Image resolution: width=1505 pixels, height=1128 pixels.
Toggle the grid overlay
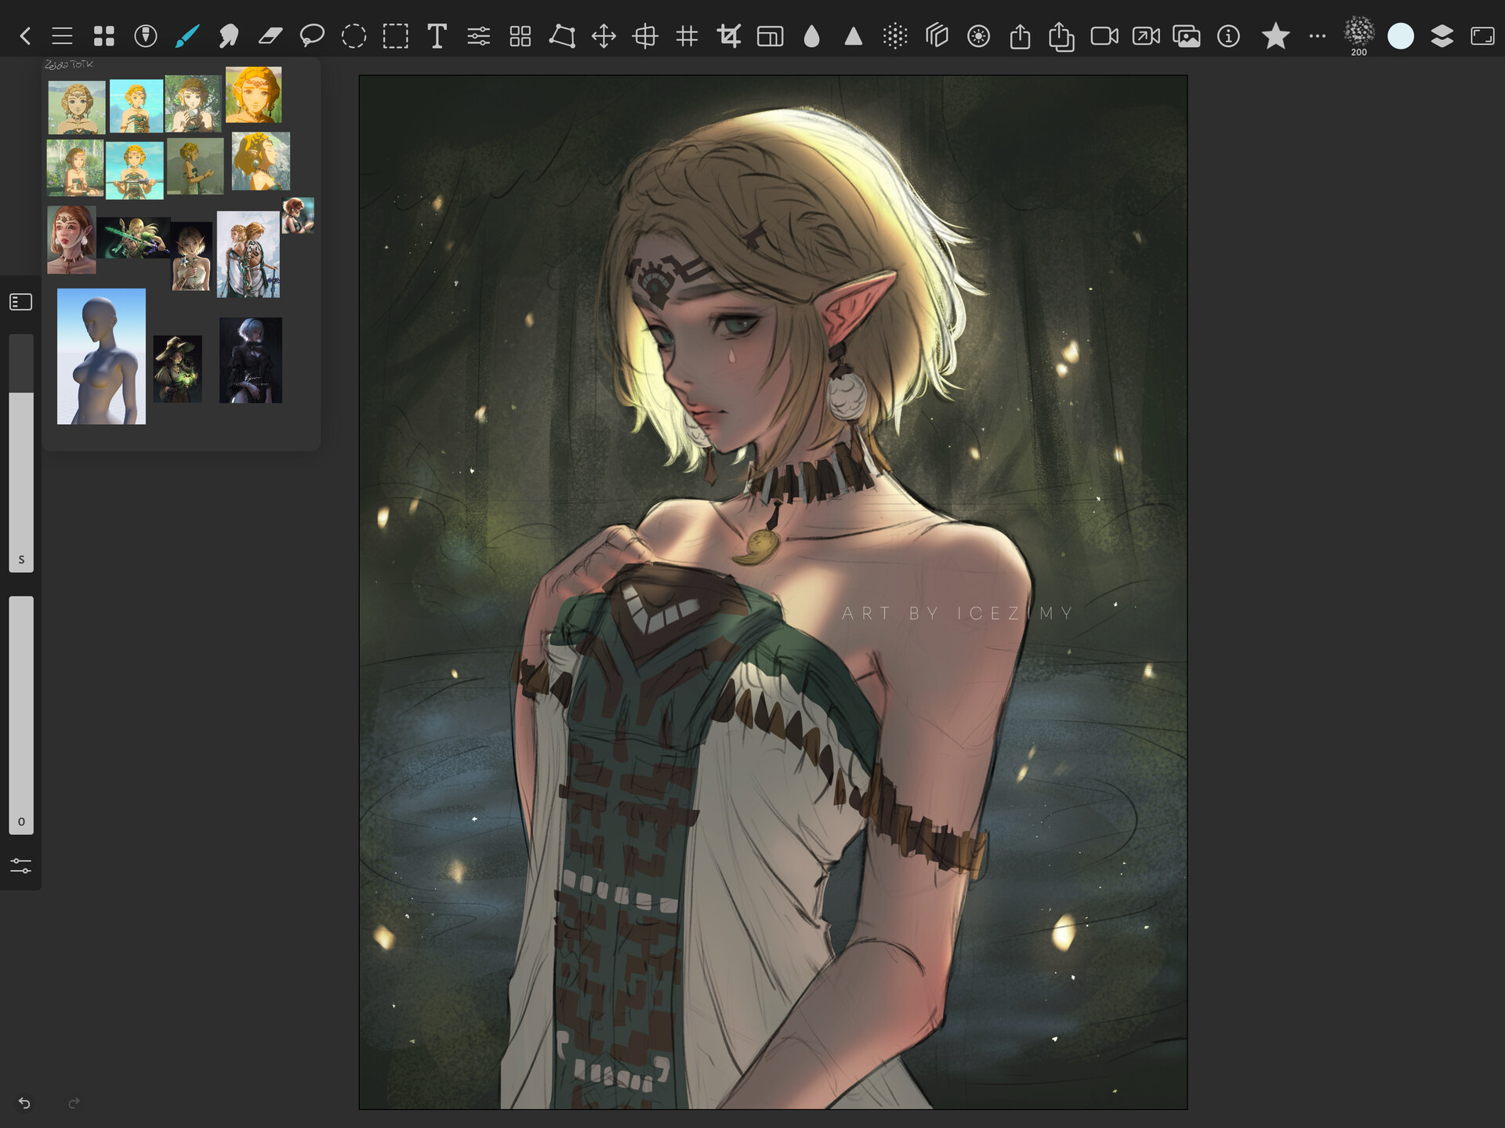(689, 35)
